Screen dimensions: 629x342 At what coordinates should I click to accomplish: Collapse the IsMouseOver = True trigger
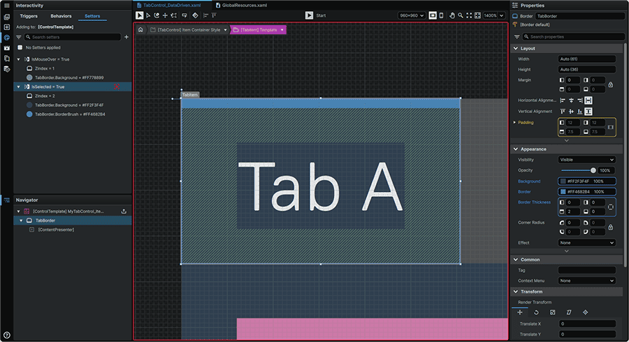(x=18, y=59)
